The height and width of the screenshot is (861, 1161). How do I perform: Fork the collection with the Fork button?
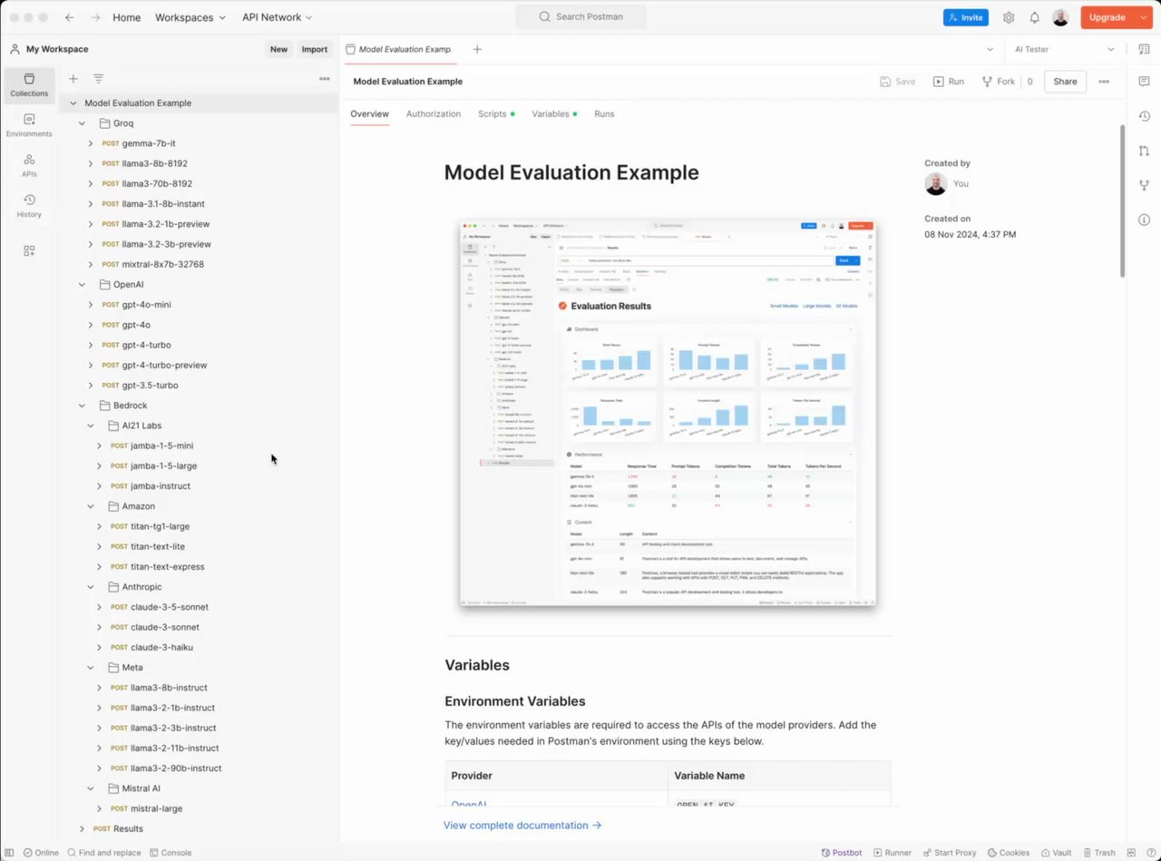(x=999, y=82)
